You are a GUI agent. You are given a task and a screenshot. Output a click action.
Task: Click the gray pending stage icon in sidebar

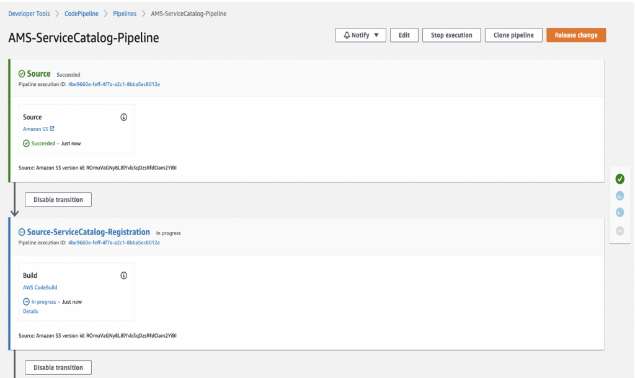point(619,230)
